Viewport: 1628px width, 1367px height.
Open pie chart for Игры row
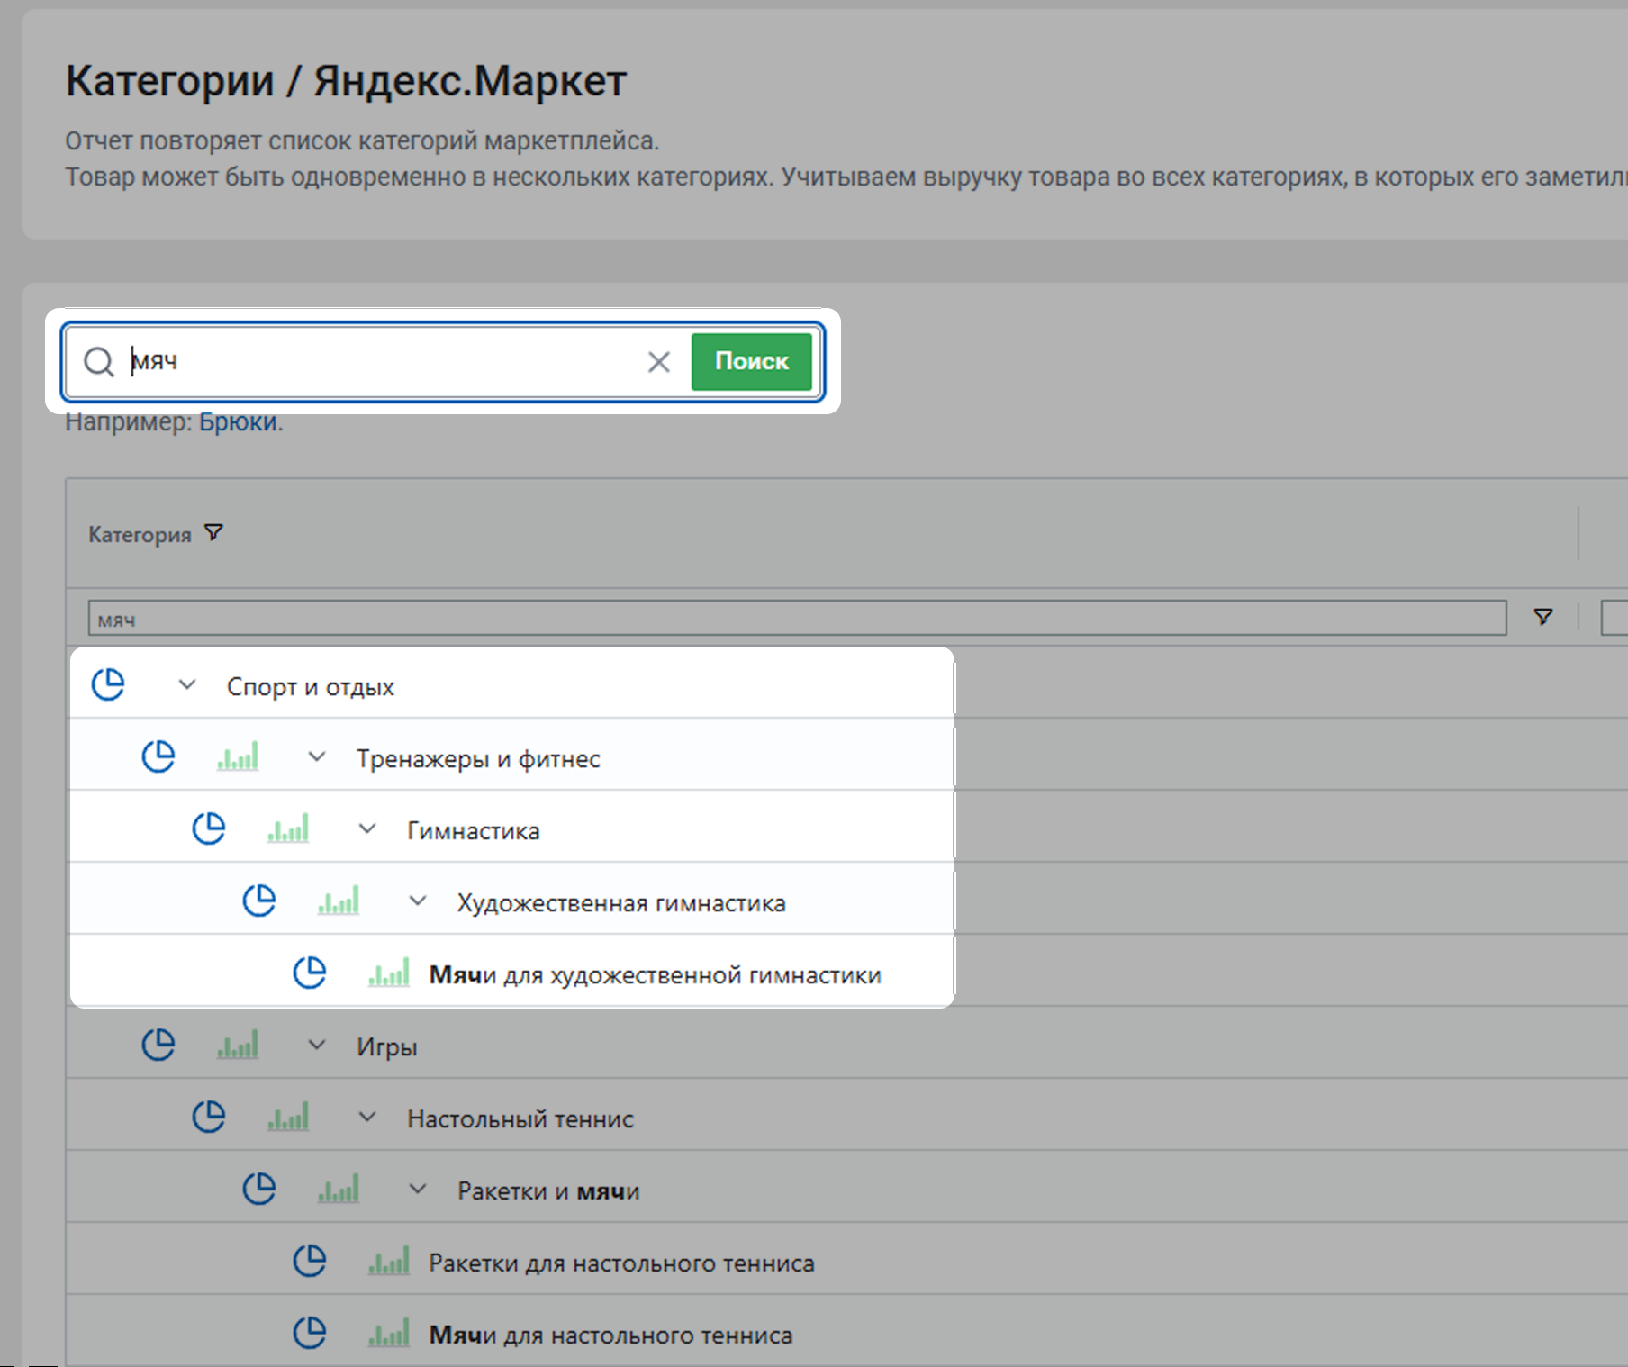click(x=158, y=1045)
